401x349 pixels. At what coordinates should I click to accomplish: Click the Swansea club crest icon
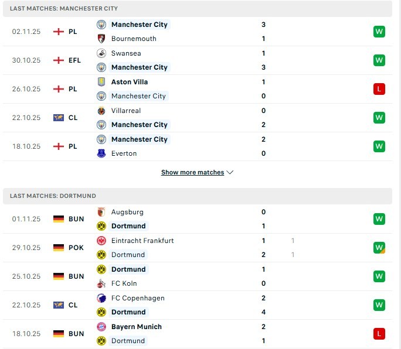101,53
